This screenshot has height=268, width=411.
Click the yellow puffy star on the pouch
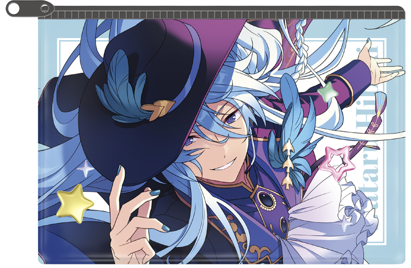[x=75, y=204]
